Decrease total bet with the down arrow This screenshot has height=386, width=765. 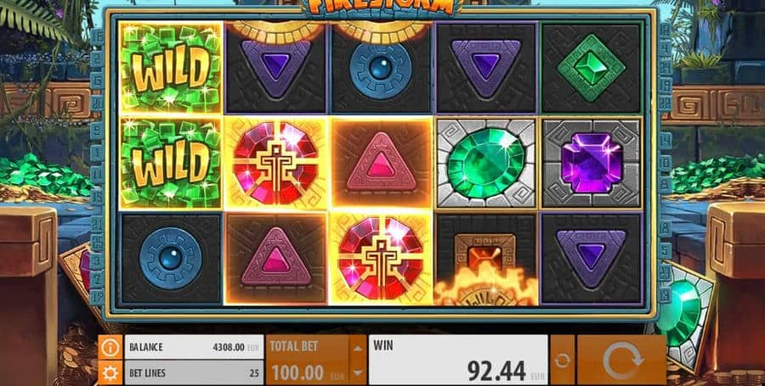[358, 372]
